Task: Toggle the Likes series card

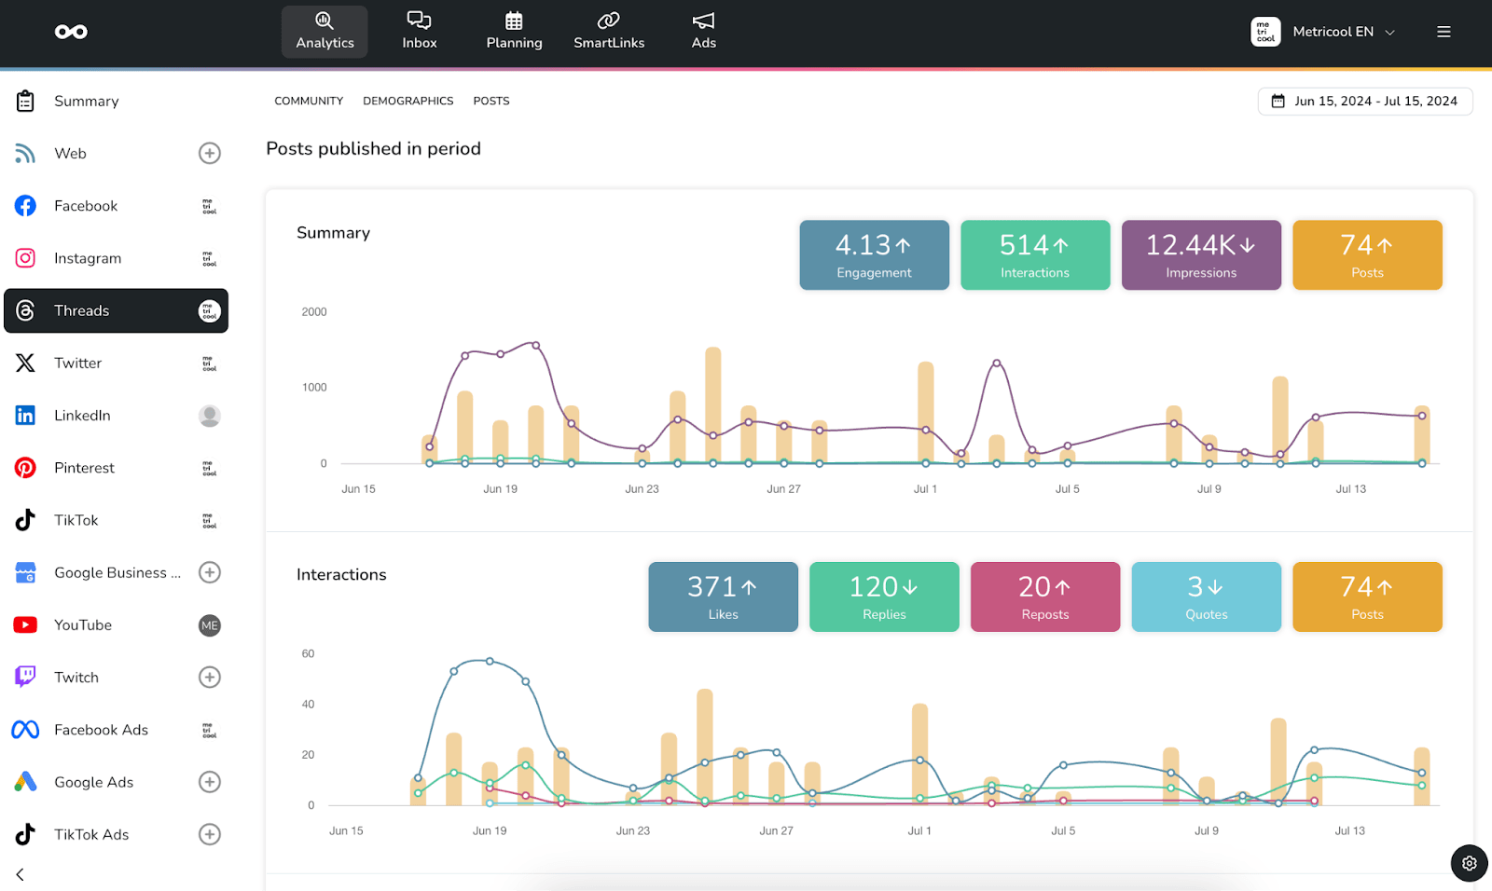Action: point(723,596)
